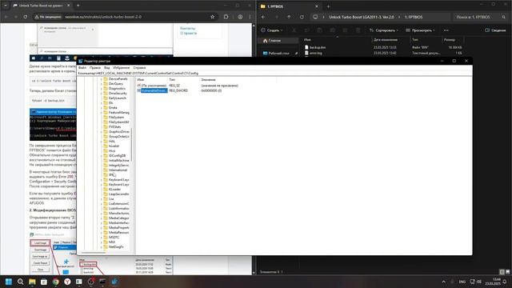This screenshot has width=512, height=288.
Task: Expand the NetDiagFx registry key
Action: (x=102, y=247)
